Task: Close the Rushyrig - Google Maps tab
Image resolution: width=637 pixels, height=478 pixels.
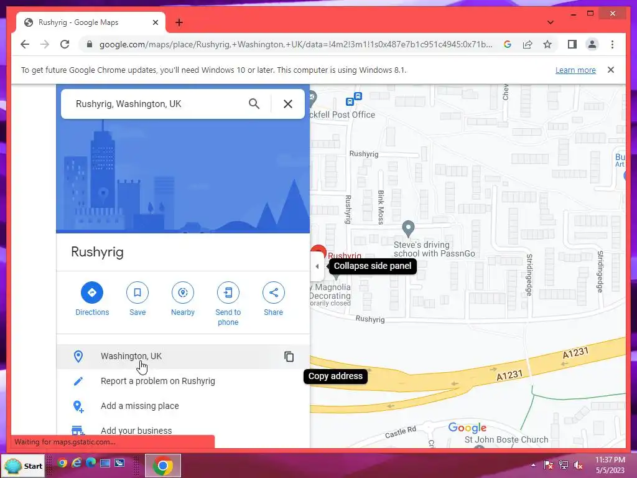Action: (155, 22)
